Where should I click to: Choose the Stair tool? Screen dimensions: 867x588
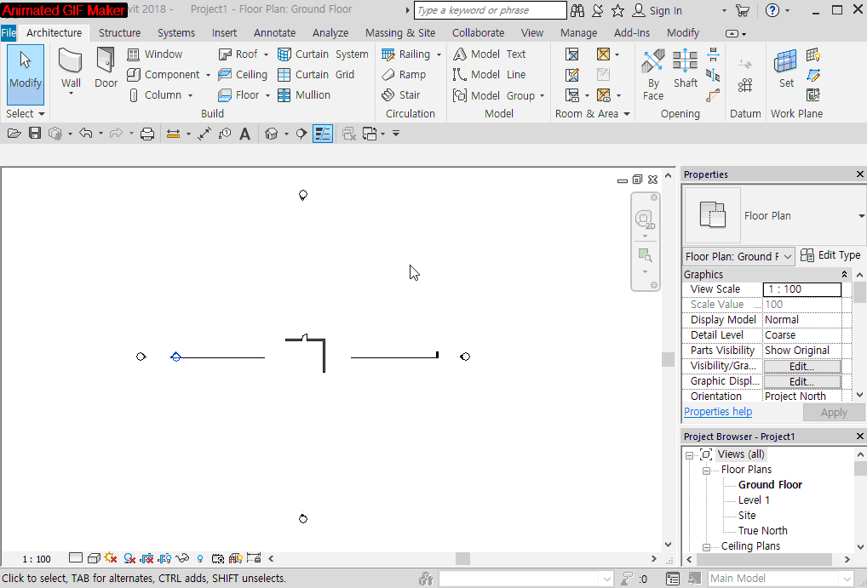(x=401, y=95)
